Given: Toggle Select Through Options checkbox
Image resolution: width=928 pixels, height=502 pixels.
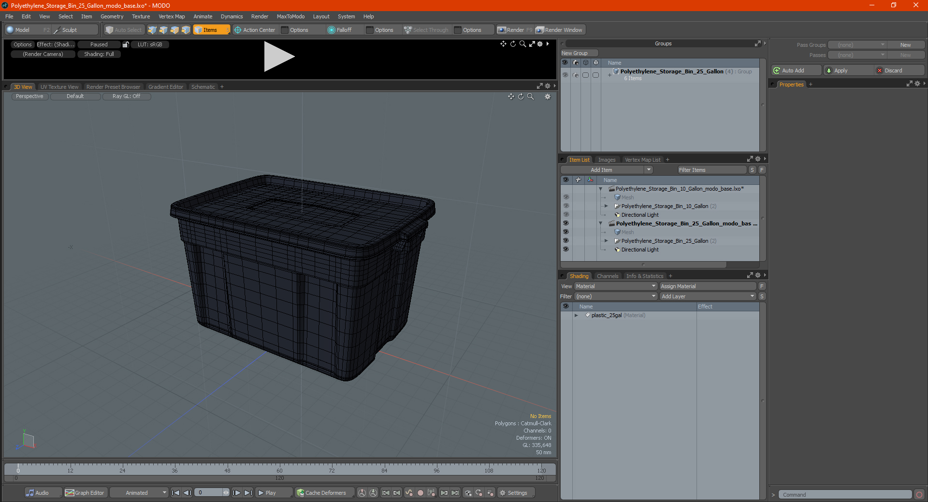Looking at the screenshot, I should pyautogui.click(x=458, y=30).
